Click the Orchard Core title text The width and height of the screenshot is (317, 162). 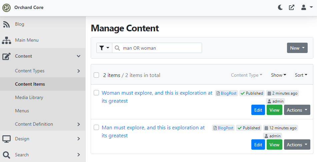click(x=29, y=7)
